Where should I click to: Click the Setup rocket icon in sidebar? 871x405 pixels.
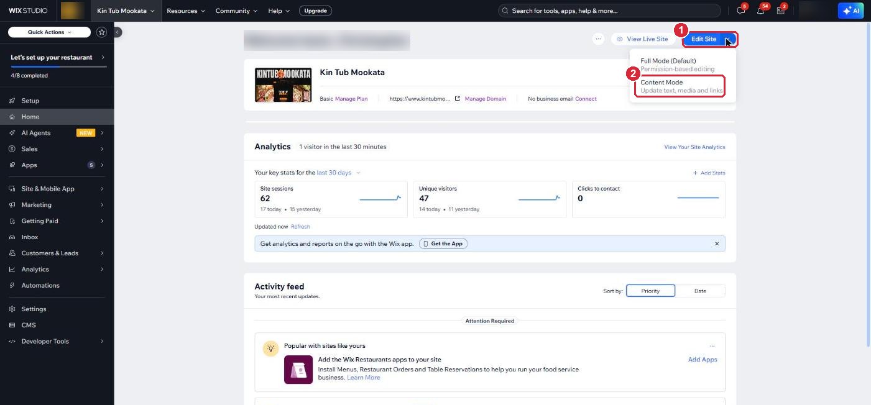[13, 101]
